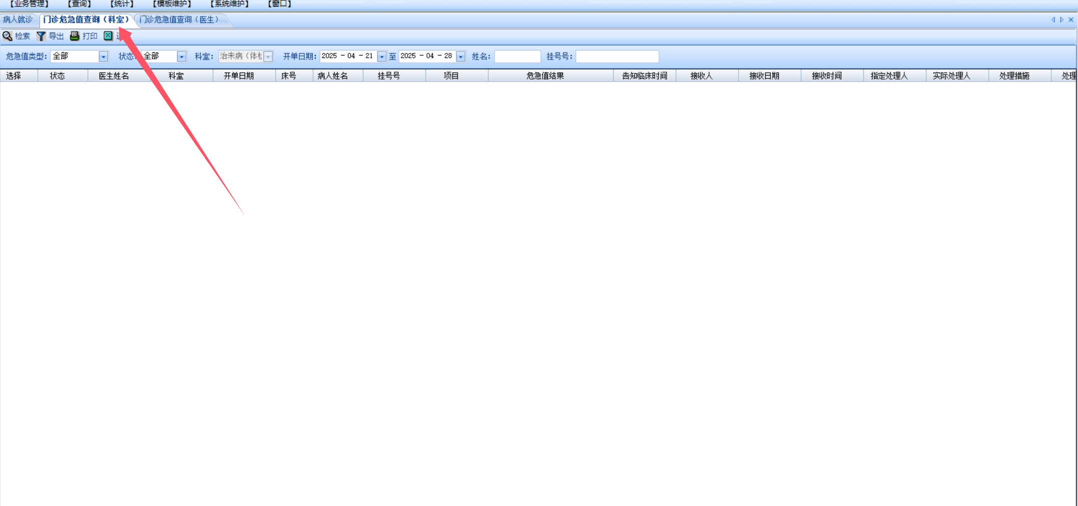
Task: Click the 病人姓名 column header
Action: point(338,76)
